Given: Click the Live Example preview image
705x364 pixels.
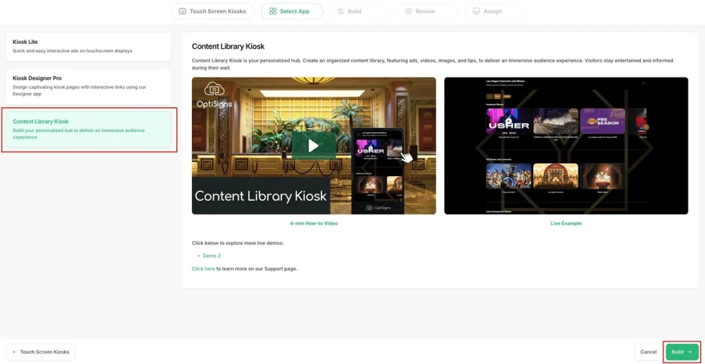Looking at the screenshot, I should tap(566, 145).
